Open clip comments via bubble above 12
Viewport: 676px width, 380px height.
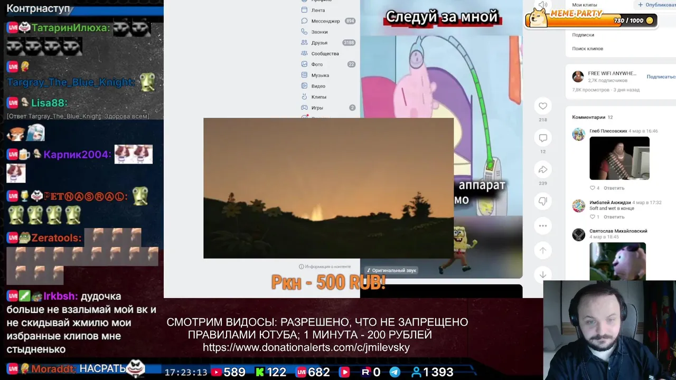(543, 138)
